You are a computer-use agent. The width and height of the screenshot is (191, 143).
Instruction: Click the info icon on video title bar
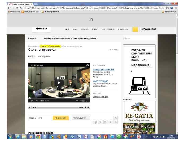[x=88, y=65]
